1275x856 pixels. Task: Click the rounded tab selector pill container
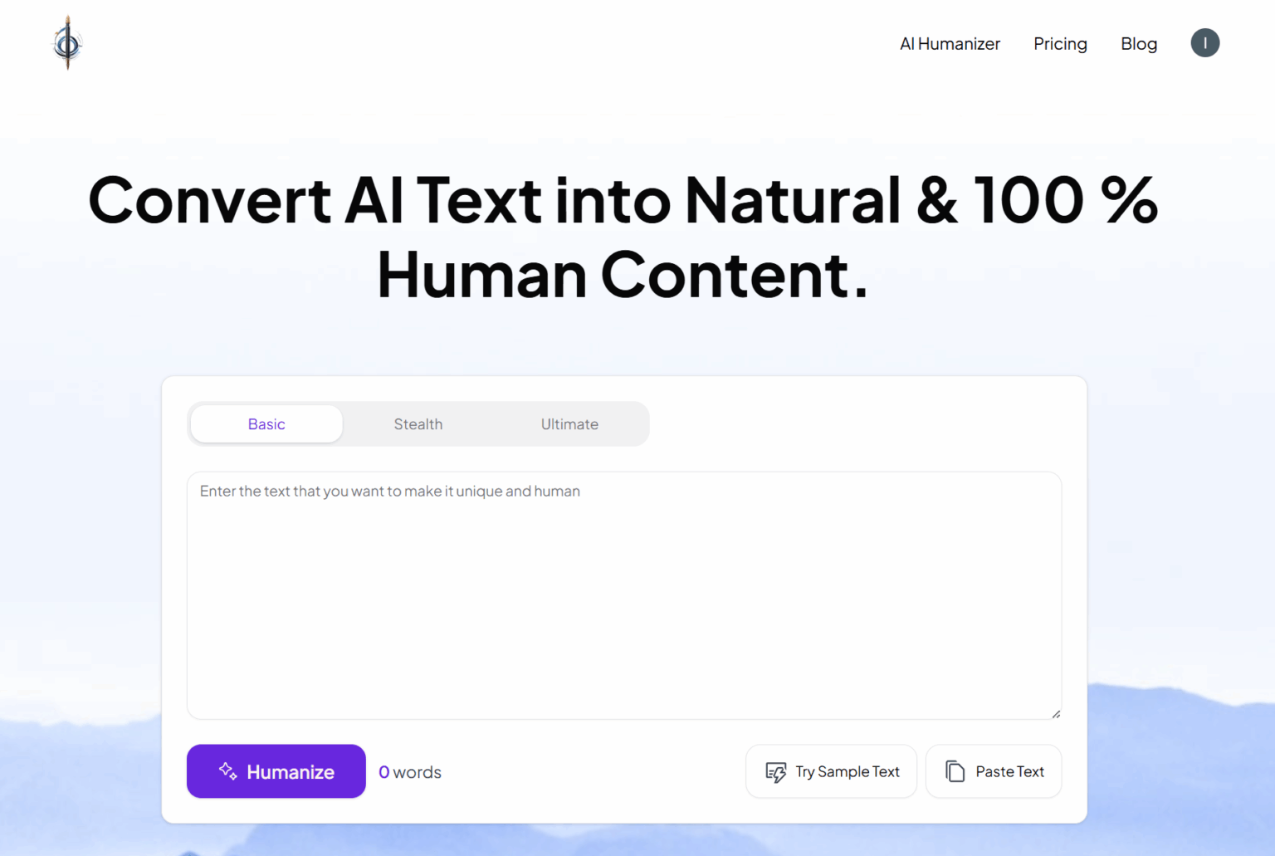click(x=418, y=423)
